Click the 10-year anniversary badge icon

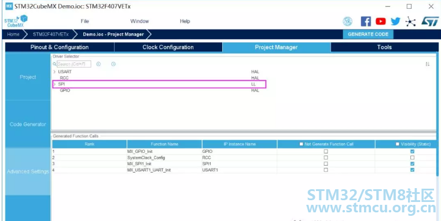[348, 21]
